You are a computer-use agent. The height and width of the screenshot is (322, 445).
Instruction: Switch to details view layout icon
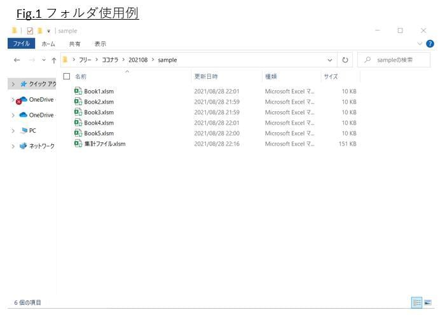tap(416, 302)
